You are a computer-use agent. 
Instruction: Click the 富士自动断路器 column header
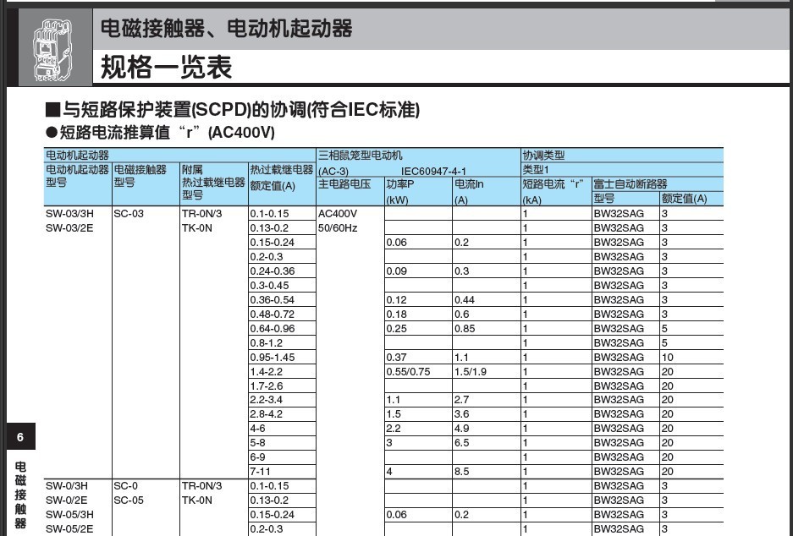point(631,184)
